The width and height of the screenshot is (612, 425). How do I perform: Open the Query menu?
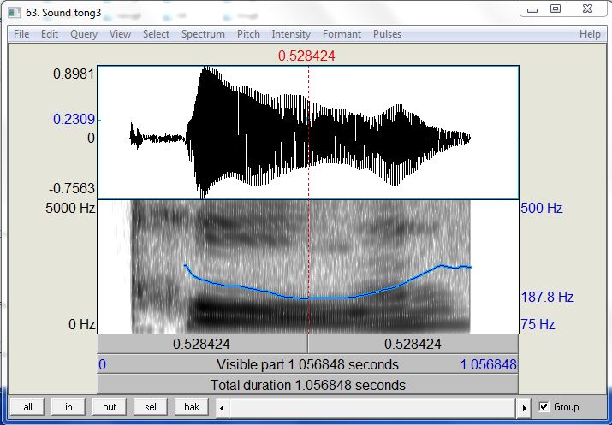[84, 34]
